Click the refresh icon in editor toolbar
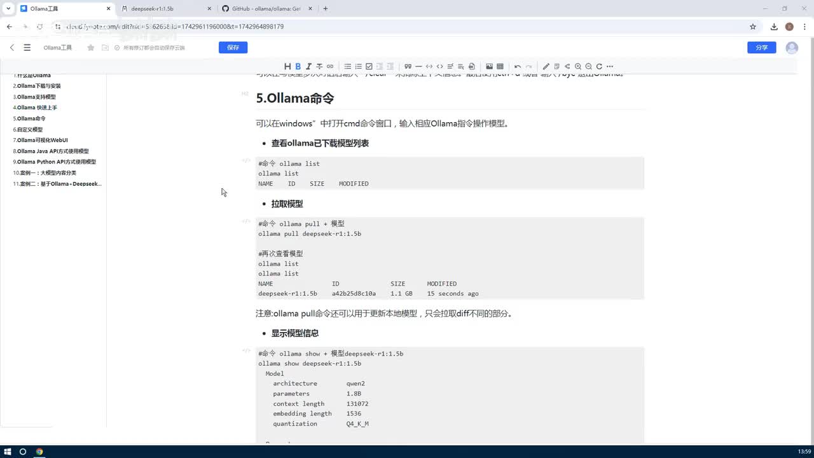 click(x=599, y=66)
